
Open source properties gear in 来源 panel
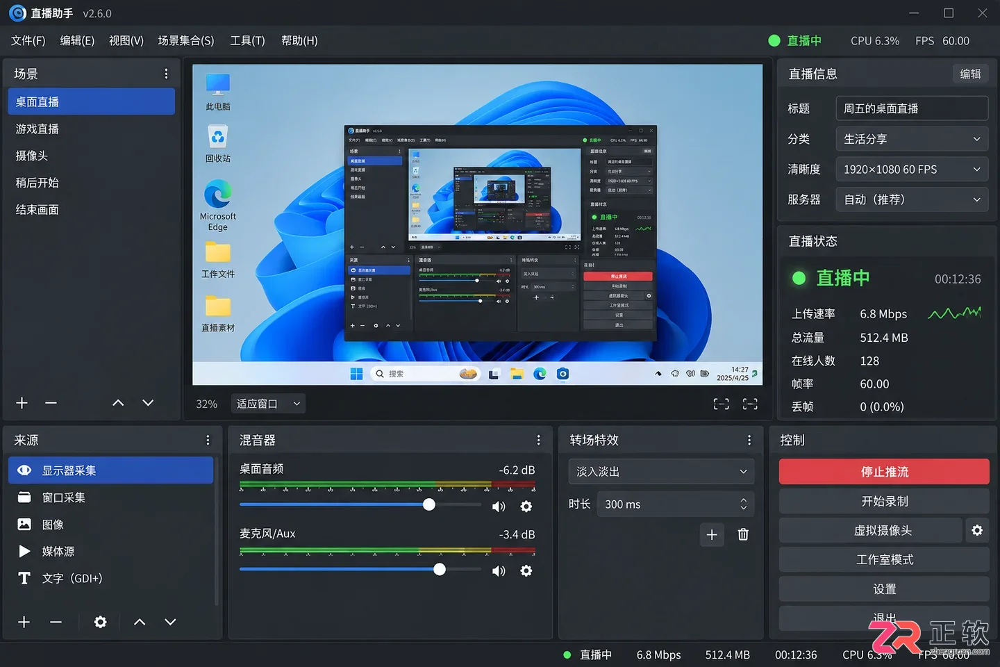click(101, 622)
